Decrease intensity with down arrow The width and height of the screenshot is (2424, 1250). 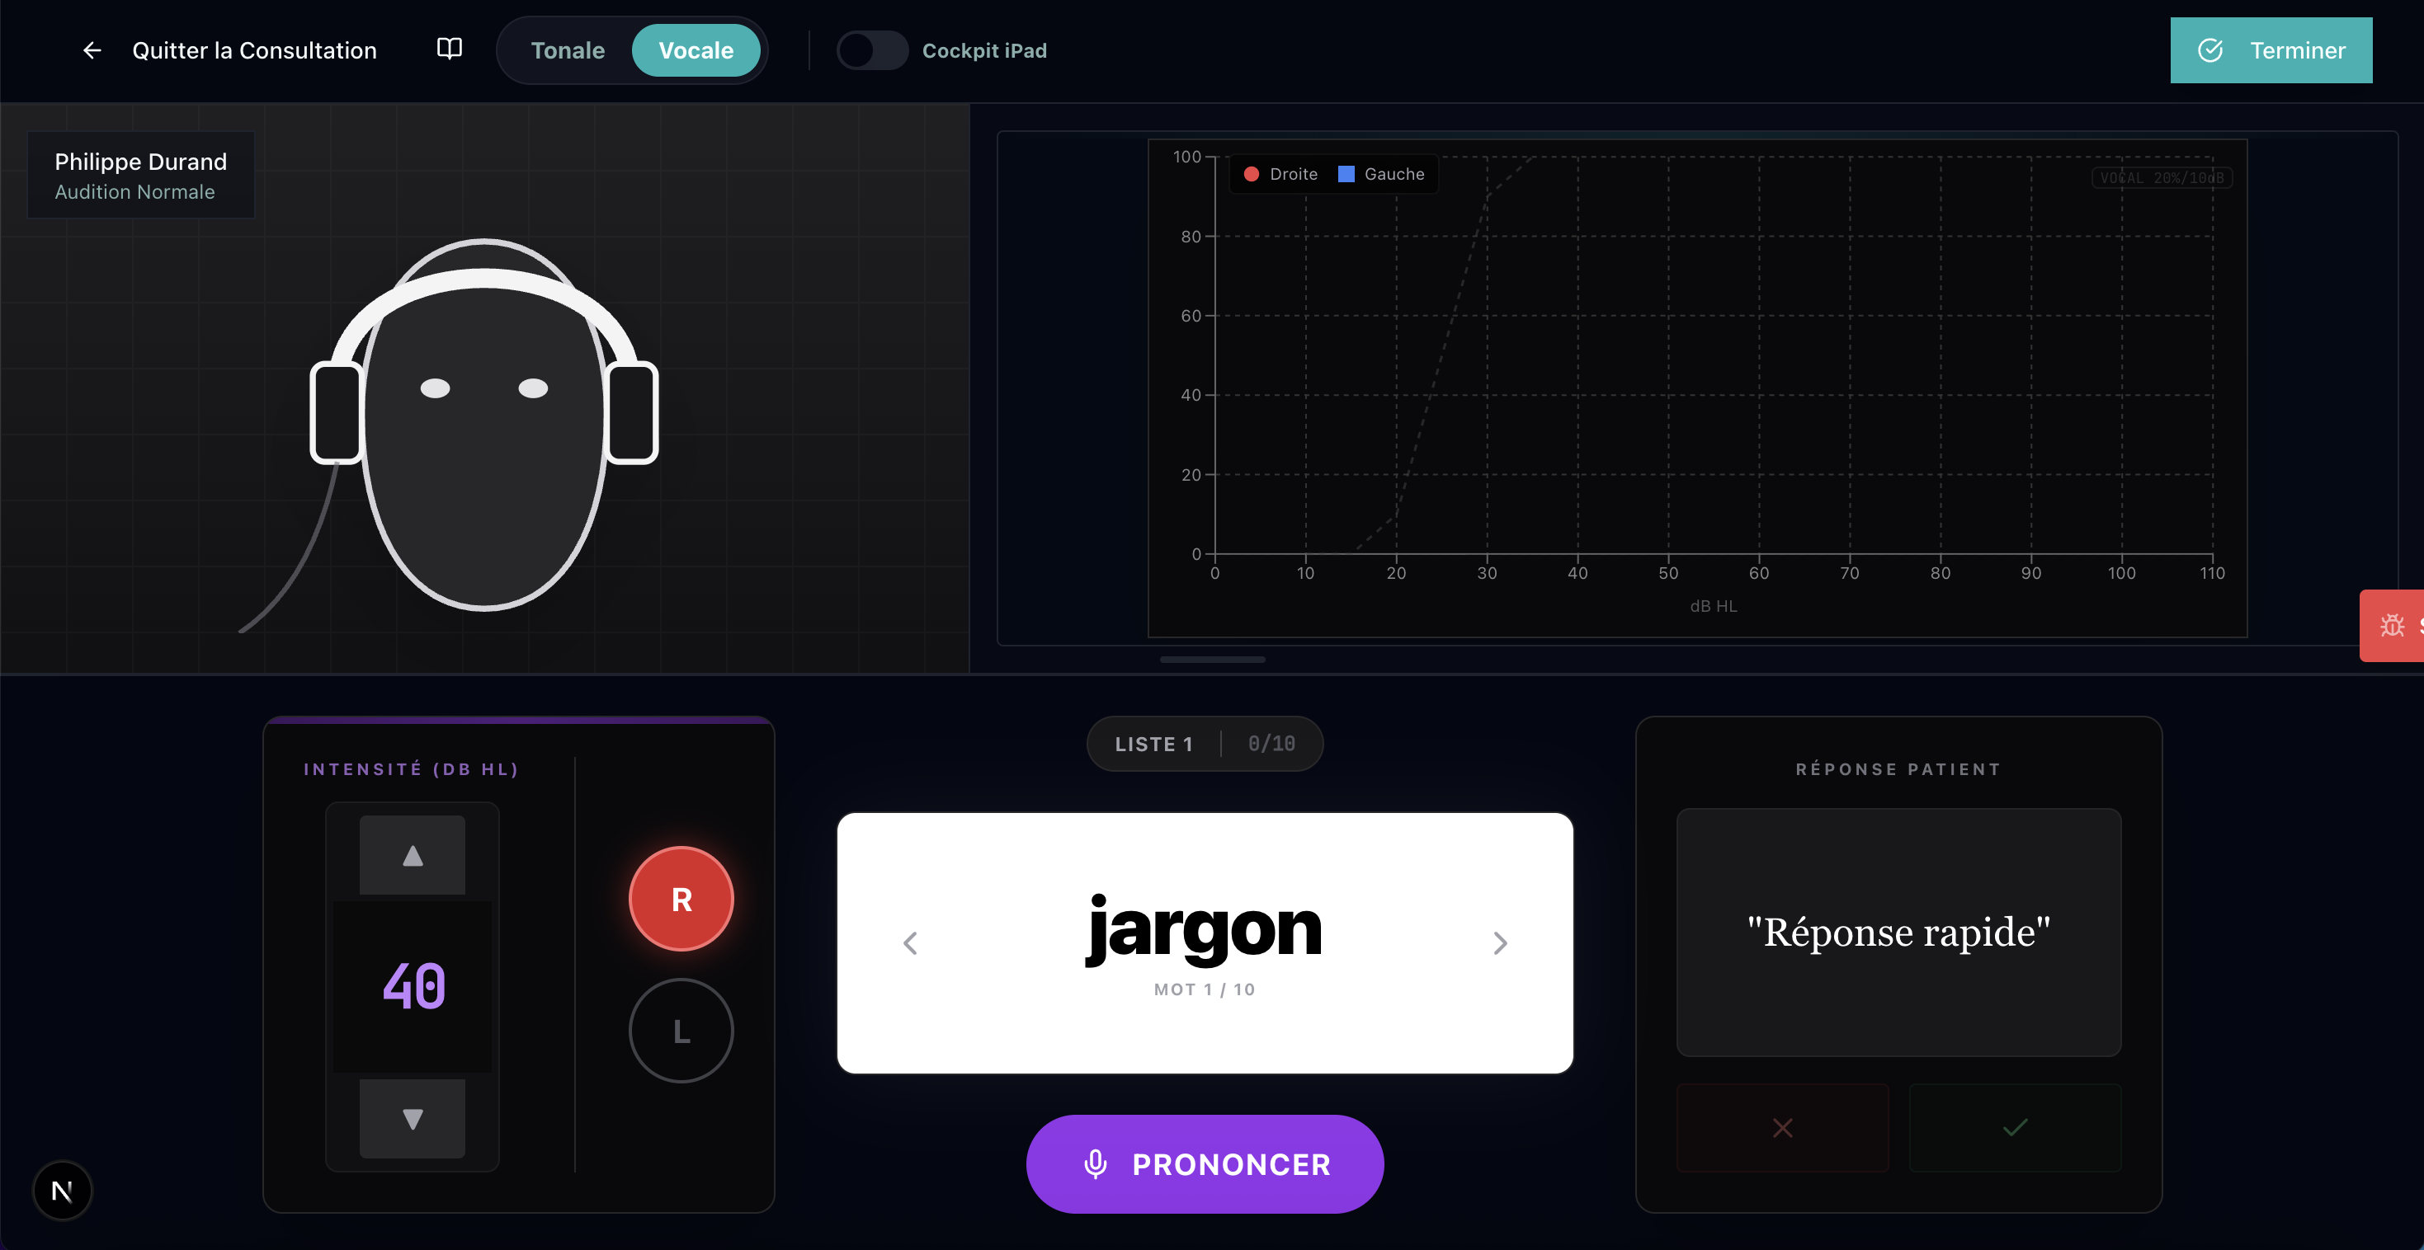tap(413, 1118)
